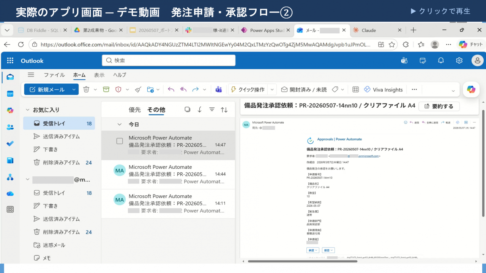
Task: Open More apps grid in left rail
Action: point(10,209)
